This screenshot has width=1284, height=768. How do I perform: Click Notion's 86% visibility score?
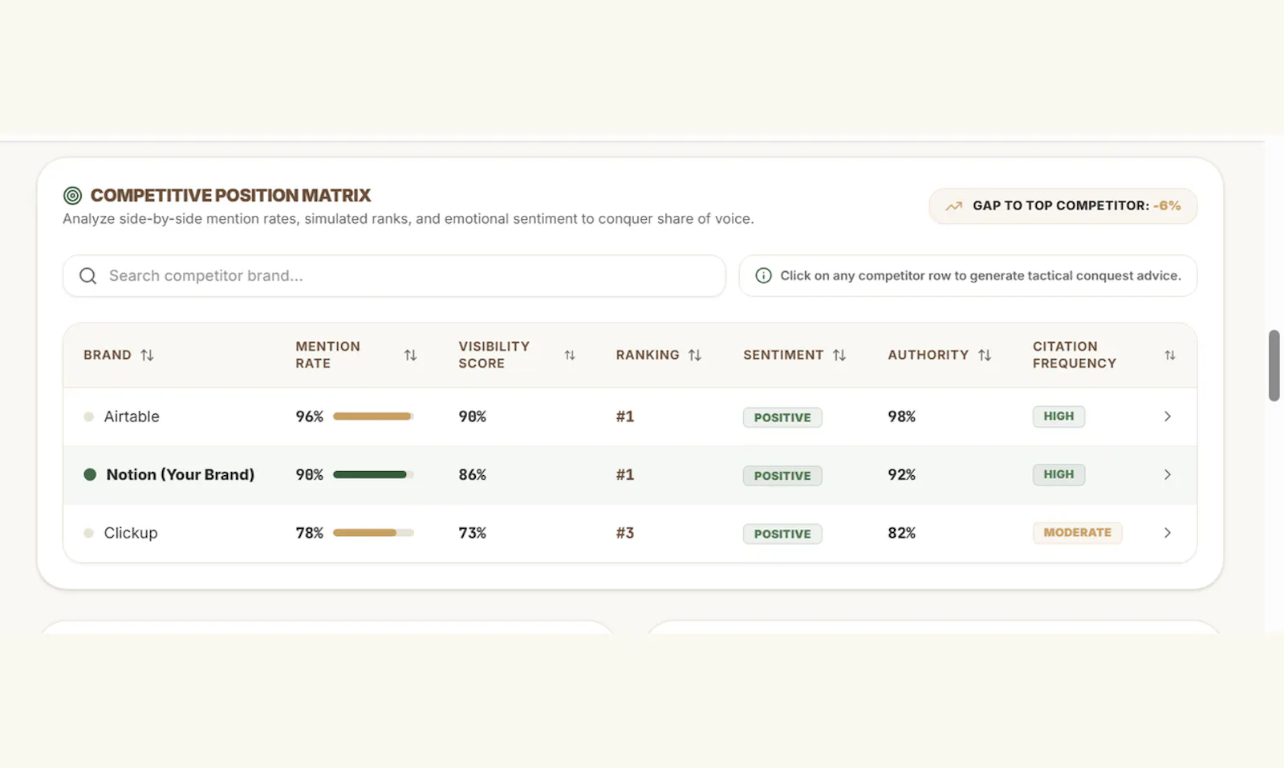tap(473, 474)
